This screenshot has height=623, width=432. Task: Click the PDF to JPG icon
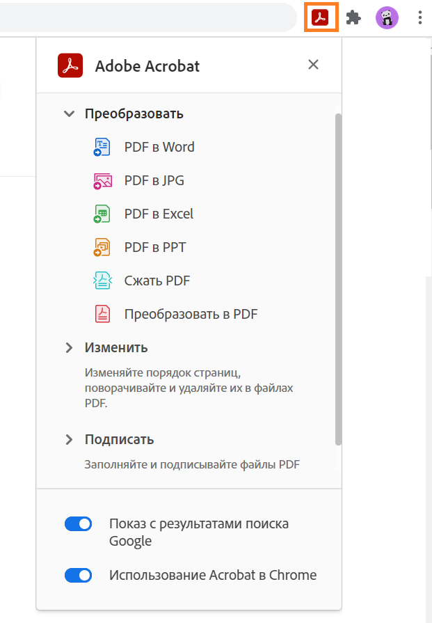(102, 180)
